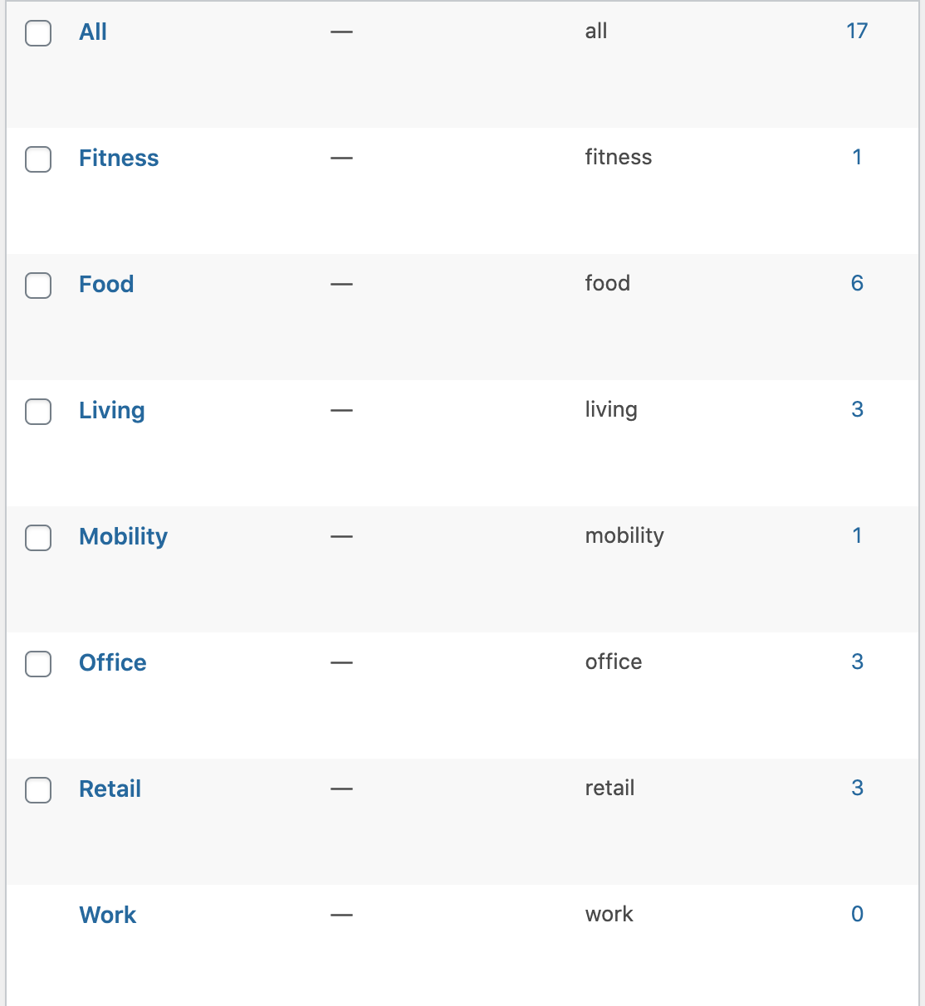Open the Food category link
This screenshot has height=1006, width=925.
106,285
